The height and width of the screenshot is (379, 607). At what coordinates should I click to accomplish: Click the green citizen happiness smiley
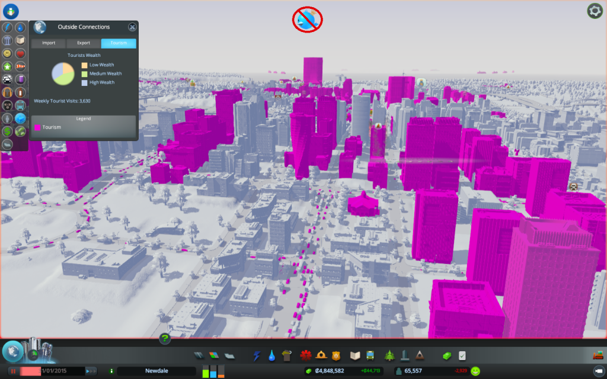tap(475, 371)
